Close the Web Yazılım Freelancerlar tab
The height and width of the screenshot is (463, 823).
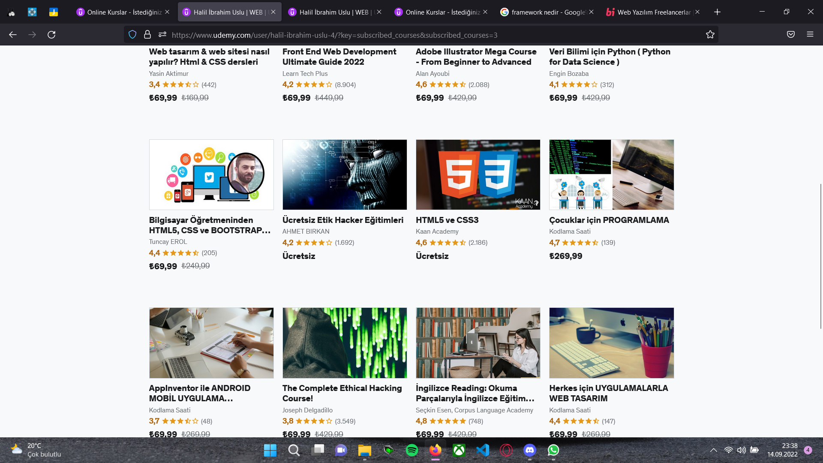click(x=697, y=12)
